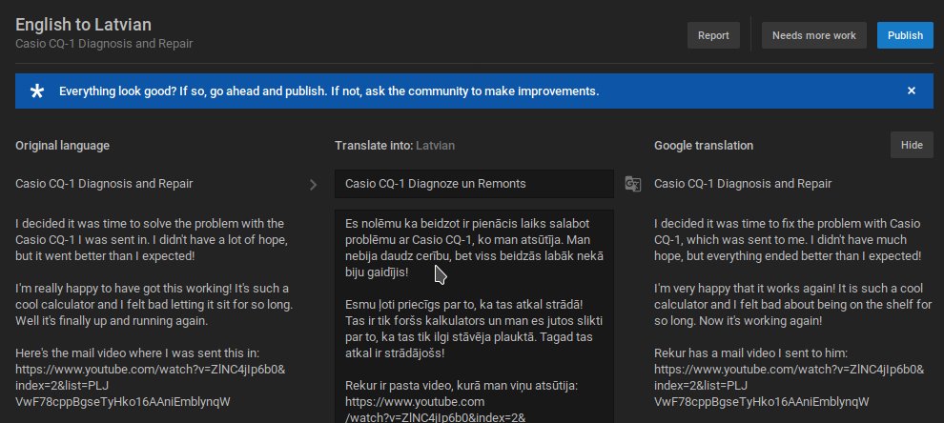The image size is (944, 423).
Task: Click the YouTube URL in the original description
Action: click(151, 385)
